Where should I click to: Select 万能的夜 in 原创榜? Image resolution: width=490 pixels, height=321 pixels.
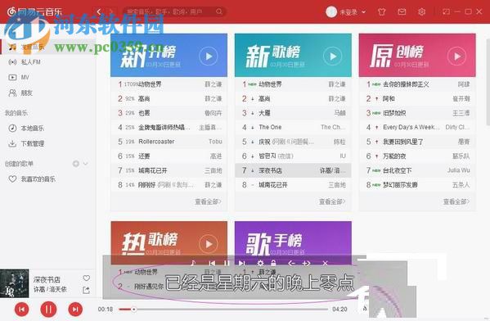pyautogui.click(x=417, y=156)
